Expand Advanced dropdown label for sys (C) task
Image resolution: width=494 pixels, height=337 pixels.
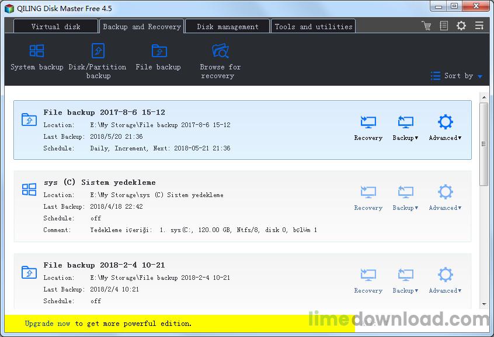445,208
